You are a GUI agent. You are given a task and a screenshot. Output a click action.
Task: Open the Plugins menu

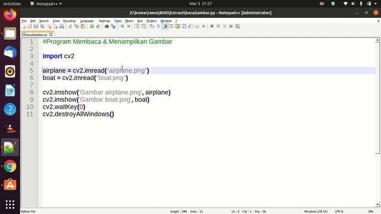(151, 21)
